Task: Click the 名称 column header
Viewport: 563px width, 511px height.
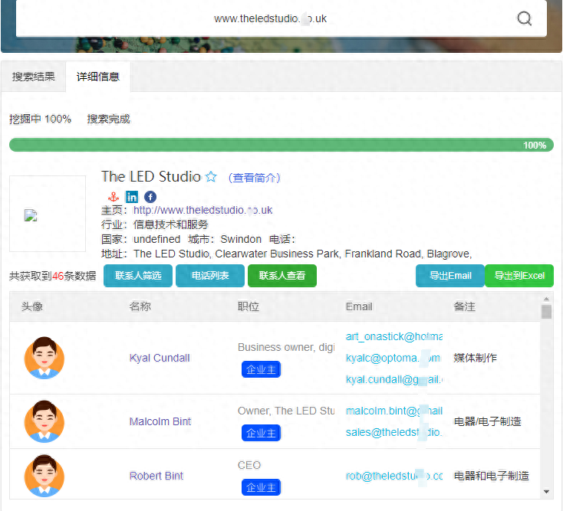Action: (140, 306)
